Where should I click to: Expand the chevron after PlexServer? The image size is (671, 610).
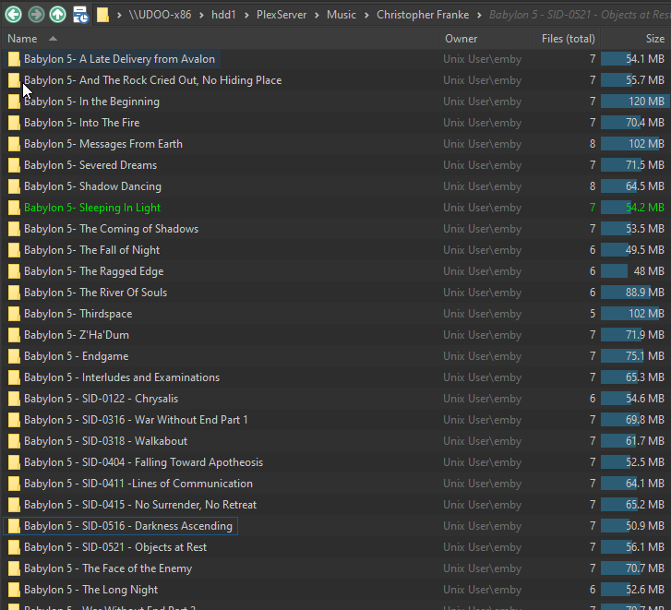317,16
